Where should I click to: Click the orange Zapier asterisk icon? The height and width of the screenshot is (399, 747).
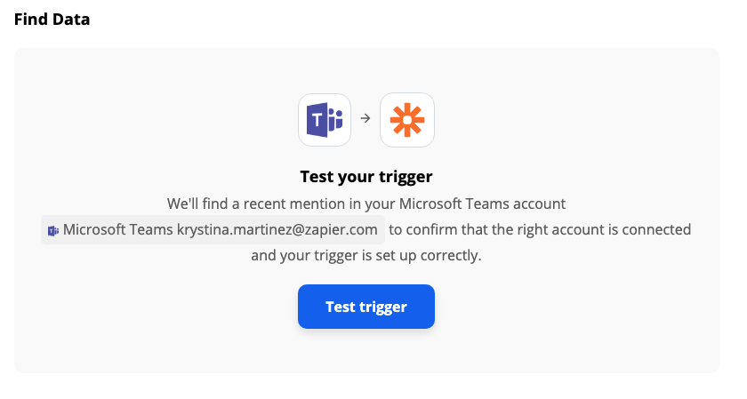click(407, 120)
